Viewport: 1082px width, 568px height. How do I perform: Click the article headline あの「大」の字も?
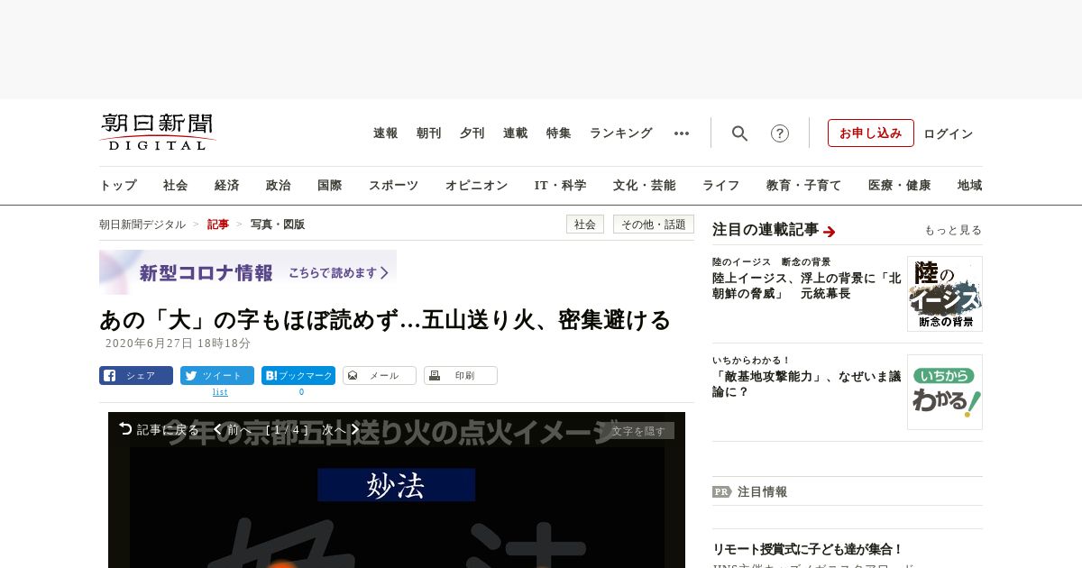[385, 320]
